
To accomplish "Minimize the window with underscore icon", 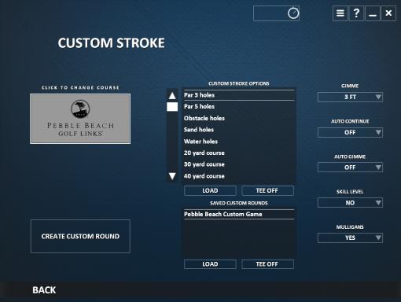I will click(373, 13).
